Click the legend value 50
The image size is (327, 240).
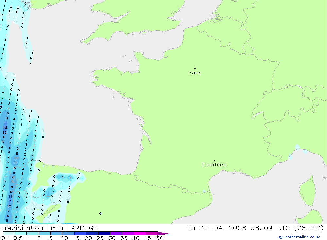coord(160,238)
